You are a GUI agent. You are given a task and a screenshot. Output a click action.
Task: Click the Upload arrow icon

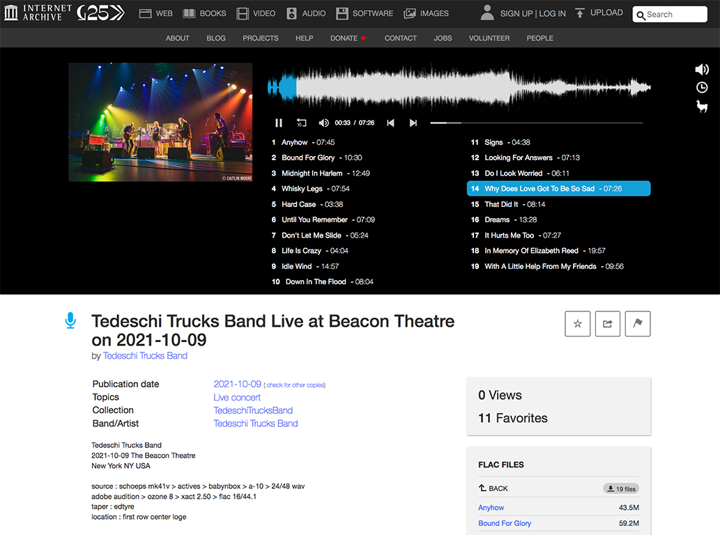tap(580, 13)
